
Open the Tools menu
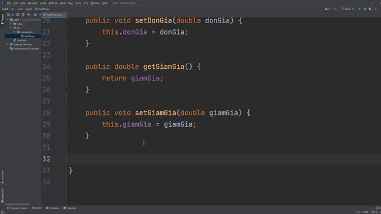pyautogui.click(x=78, y=3)
